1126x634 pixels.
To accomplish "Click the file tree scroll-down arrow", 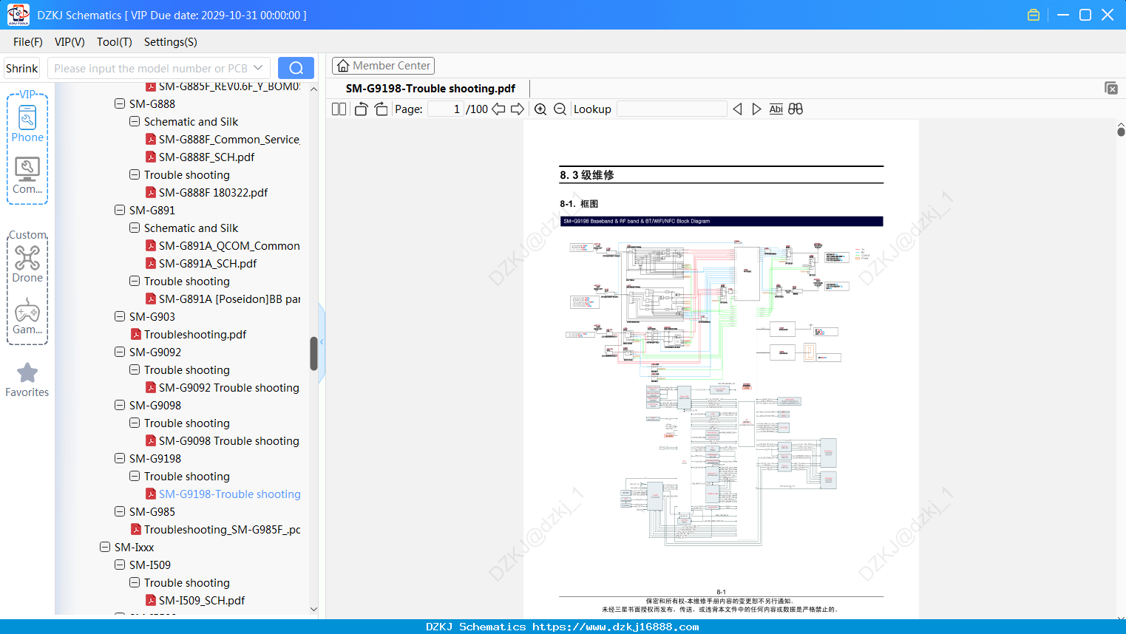I will click(x=313, y=610).
